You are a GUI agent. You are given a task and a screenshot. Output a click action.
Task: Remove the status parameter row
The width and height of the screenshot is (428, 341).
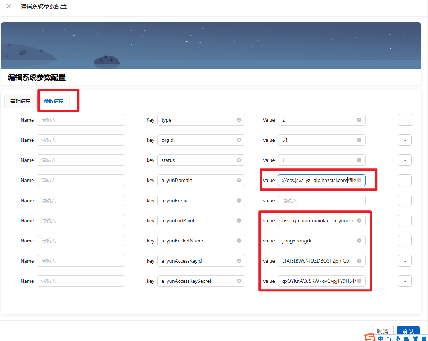(405, 160)
